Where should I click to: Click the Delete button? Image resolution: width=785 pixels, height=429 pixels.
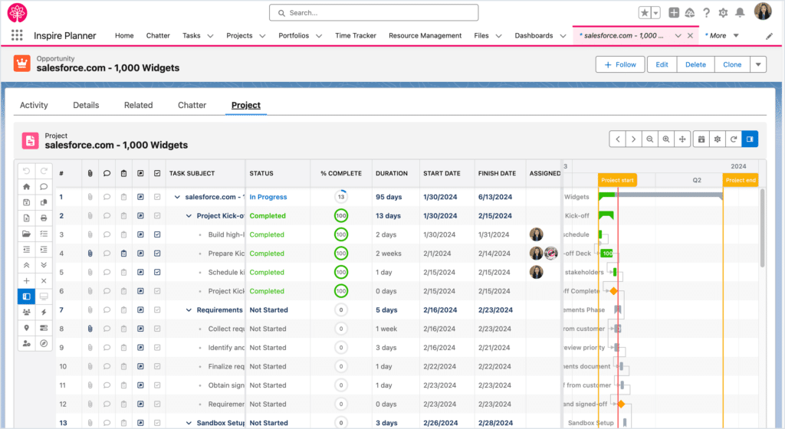click(x=695, y=64)
